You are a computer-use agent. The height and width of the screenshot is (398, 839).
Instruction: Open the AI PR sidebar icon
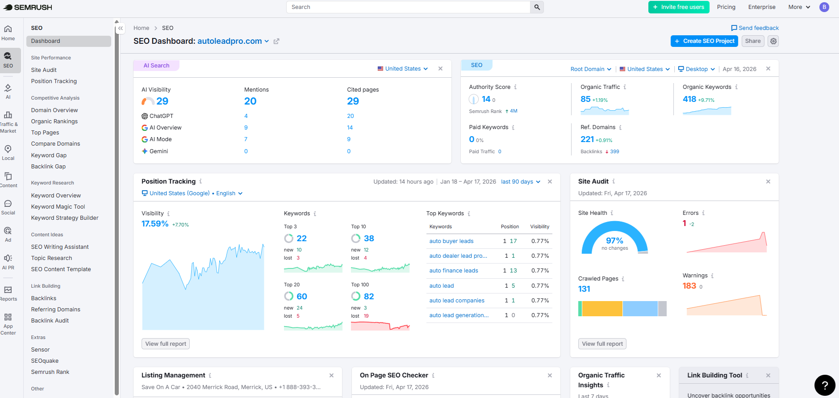(8, 262)
